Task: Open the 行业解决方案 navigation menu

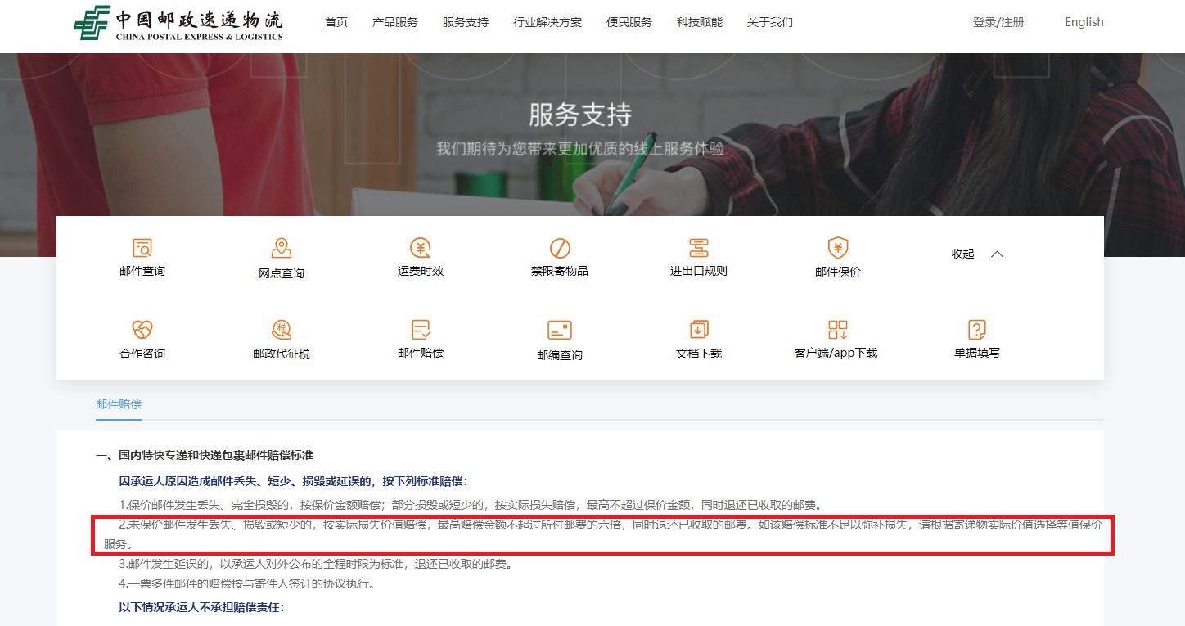Action: pos(547,22)
